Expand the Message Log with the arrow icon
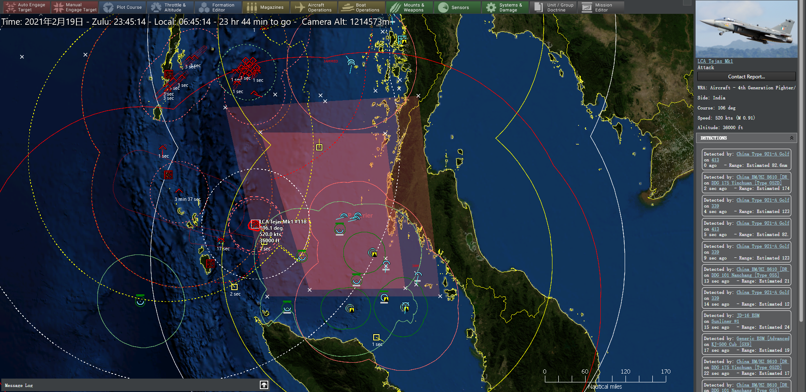The height and width of the screenshot is (392, 806). pyautogui.click(x=264, y=385)
